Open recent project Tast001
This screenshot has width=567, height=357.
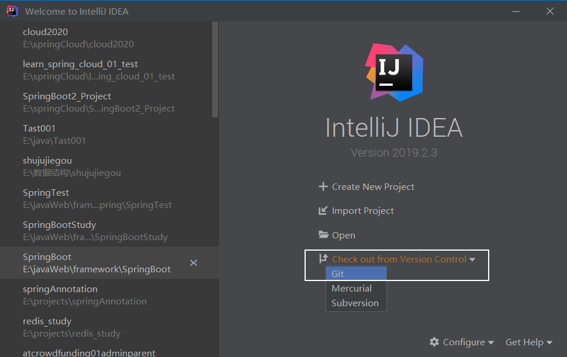point(109,134)
